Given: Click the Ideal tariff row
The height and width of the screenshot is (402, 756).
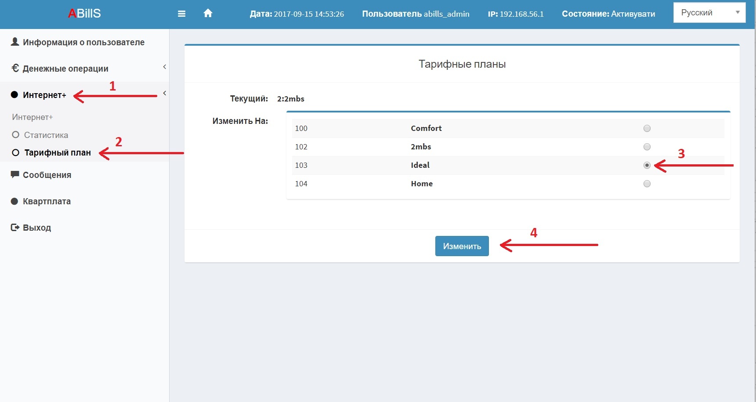Looking at the screenshot, I should point(508,165).
